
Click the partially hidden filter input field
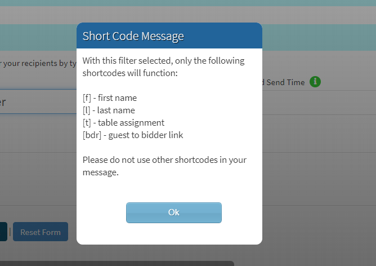(38, 101)
